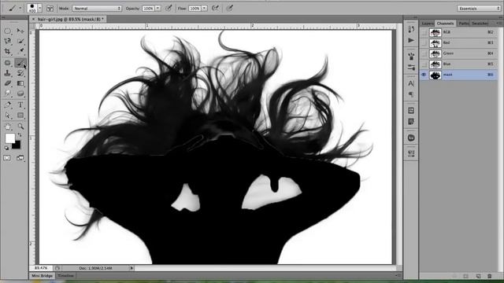
Task: Select the History Brush tool
Action: (20, 73)
